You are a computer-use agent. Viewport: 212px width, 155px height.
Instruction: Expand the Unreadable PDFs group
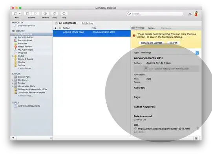pos(13,86)
